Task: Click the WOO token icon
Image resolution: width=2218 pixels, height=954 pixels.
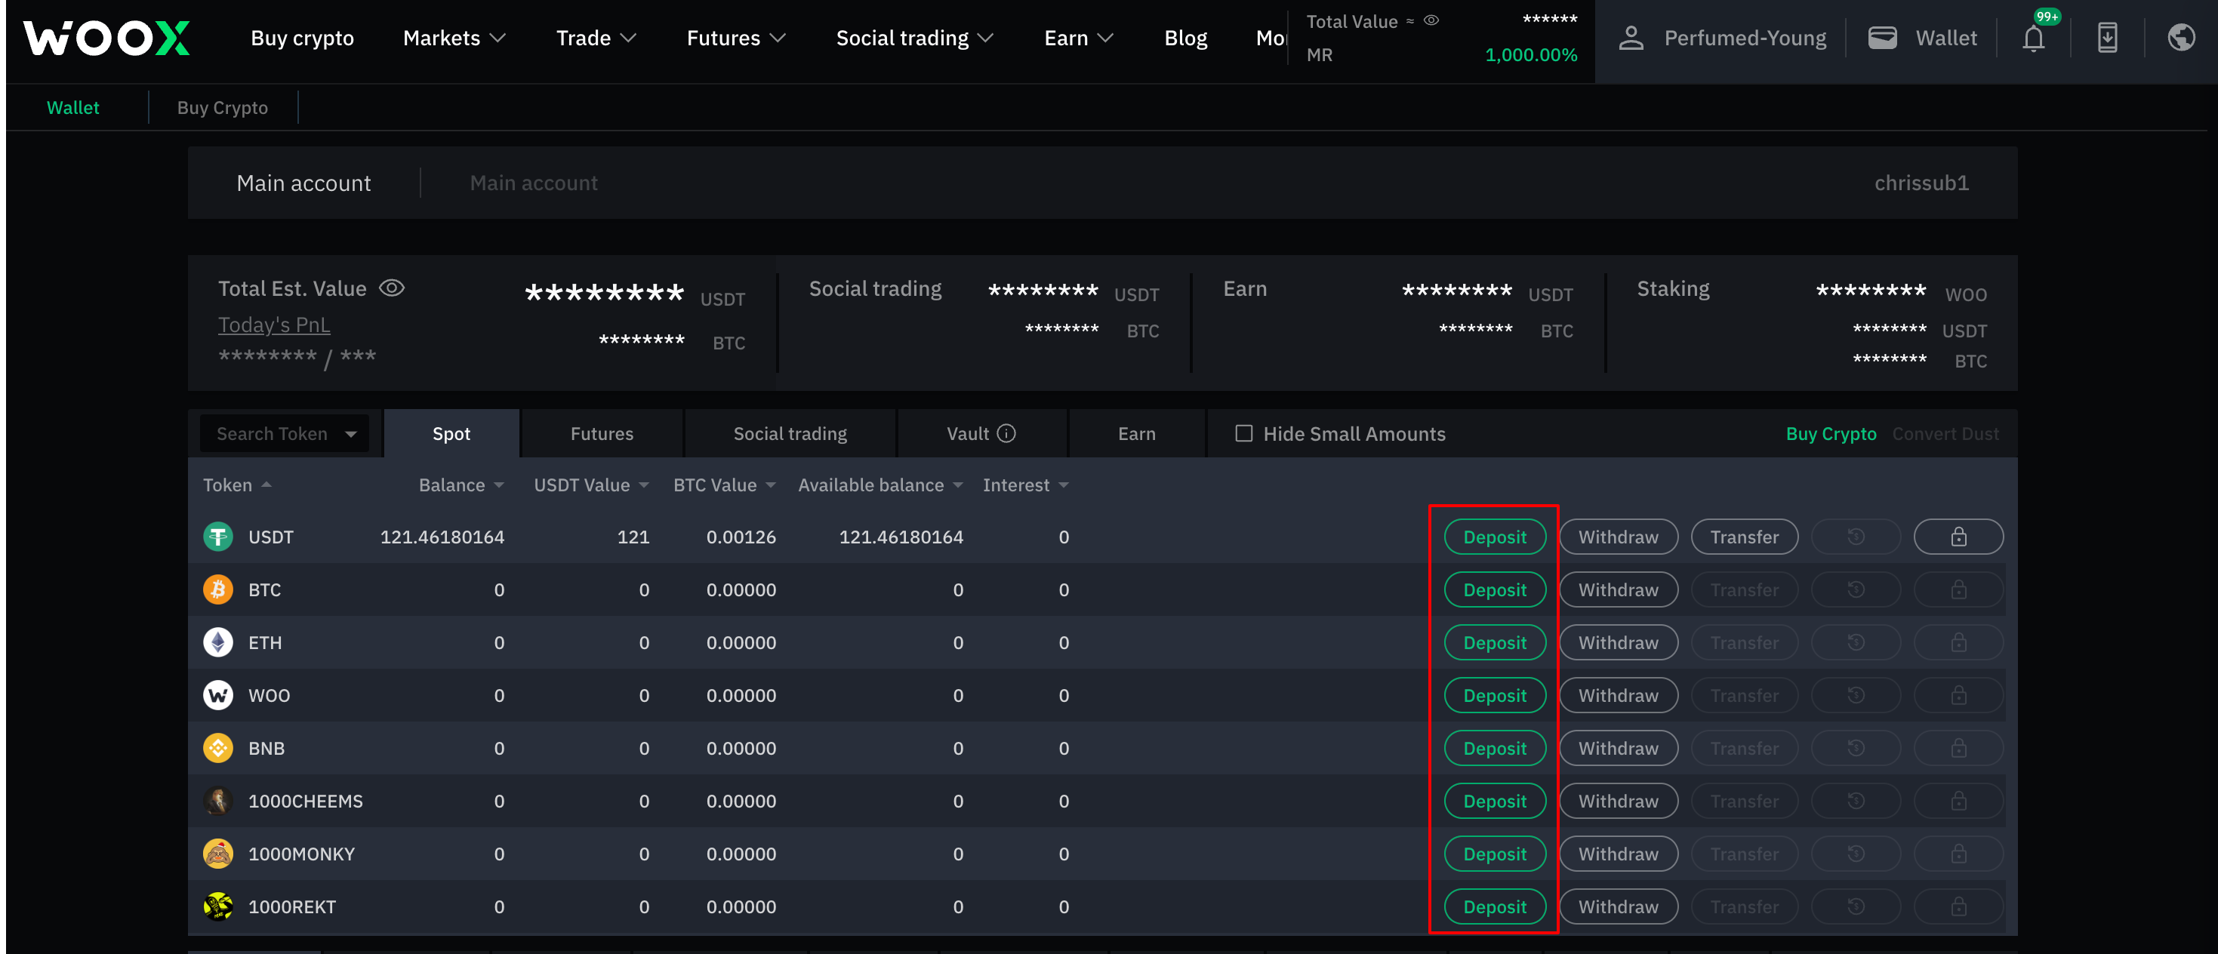Action: click(x=218, y=695)
